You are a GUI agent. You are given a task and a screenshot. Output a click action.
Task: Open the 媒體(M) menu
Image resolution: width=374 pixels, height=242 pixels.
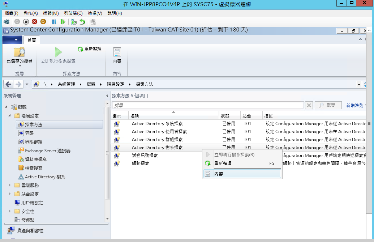(x=51, y=13)
